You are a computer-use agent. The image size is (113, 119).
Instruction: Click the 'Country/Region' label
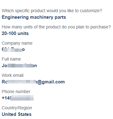pyautogui.click(x=17, y=108)
